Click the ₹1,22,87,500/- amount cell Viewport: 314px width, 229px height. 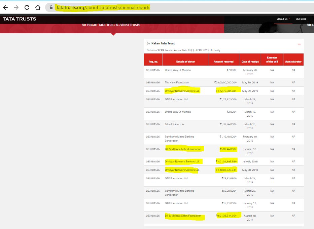228,99
